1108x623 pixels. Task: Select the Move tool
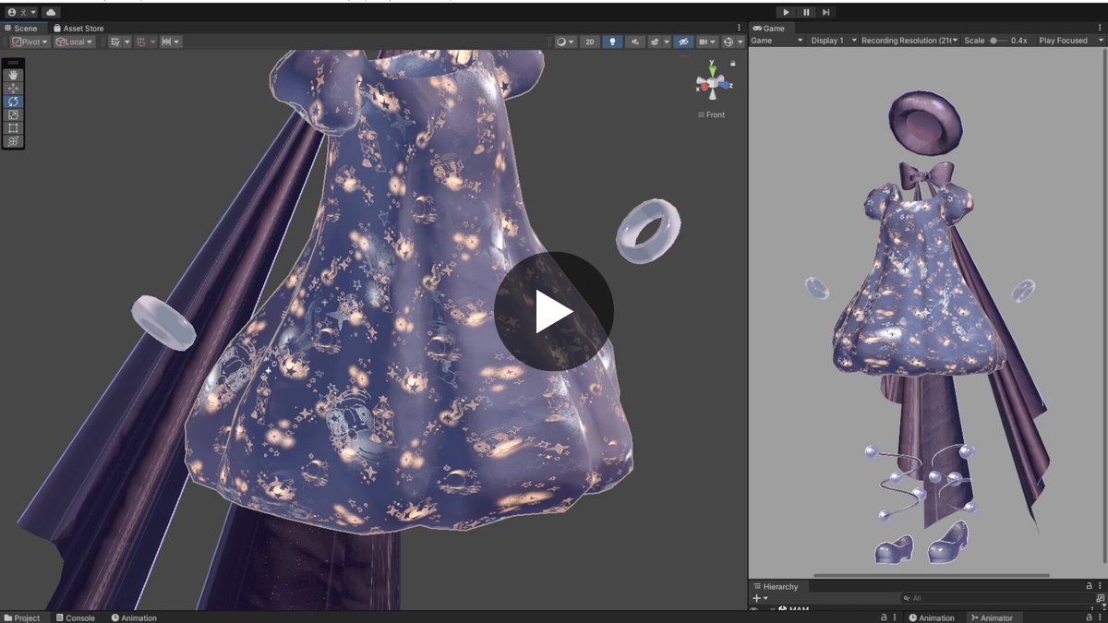point(13,89)
